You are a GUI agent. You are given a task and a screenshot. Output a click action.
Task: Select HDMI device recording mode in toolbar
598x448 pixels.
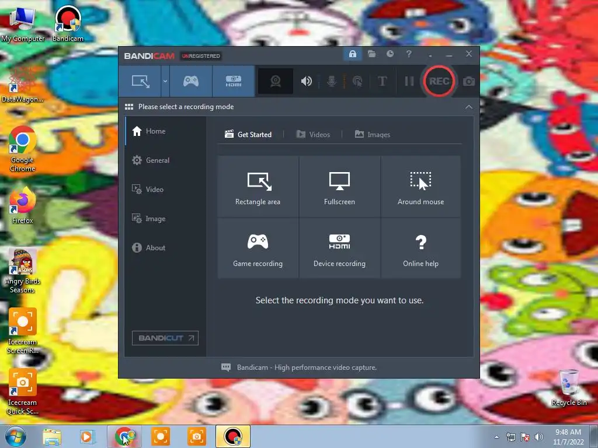(234, 81)
